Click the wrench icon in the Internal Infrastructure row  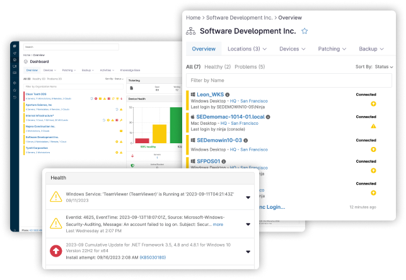pos(121,120)
